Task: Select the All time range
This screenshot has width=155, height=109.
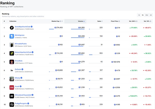Action: (151, 15)
